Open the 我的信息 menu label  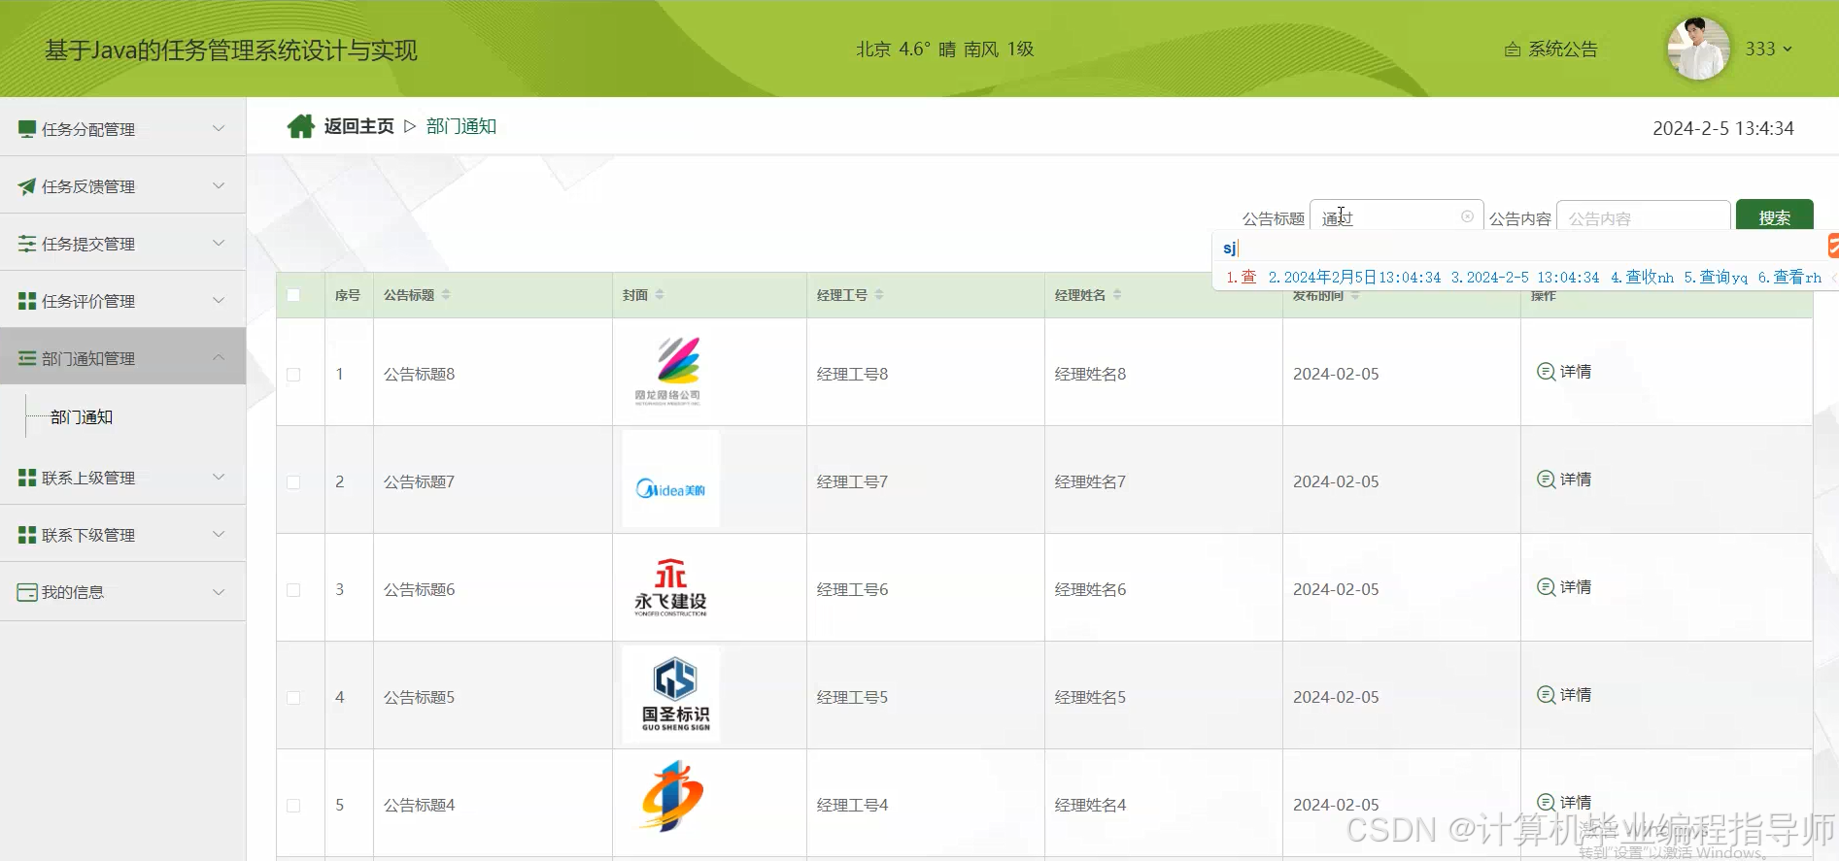(73, 592)
